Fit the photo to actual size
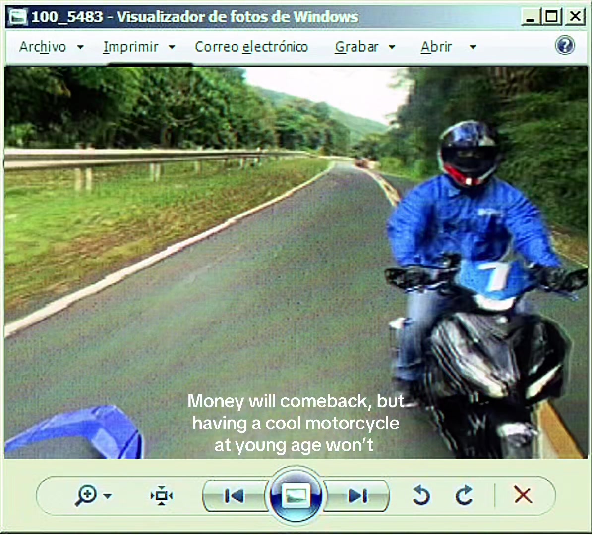This screenshot has width=592, height=535. pos(162,496)
